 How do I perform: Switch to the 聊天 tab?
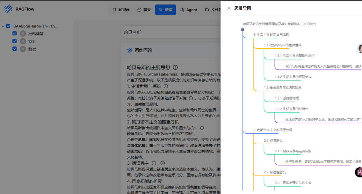pos(144,10)
